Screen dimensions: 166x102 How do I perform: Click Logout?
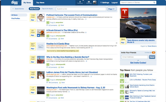pos(115,2)
